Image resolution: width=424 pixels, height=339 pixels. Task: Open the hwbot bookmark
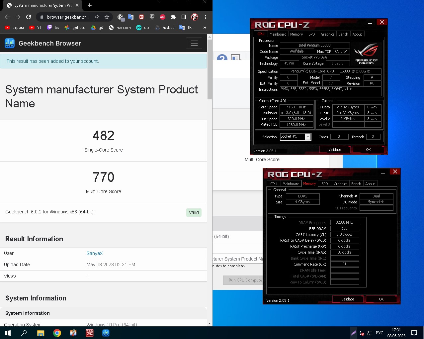coord(165,28)
